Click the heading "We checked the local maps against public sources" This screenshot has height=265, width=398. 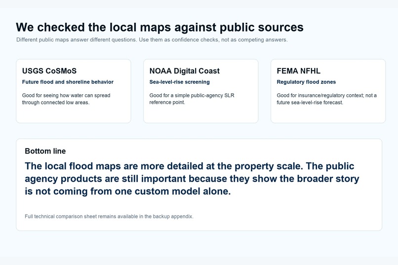[x=159, y=27]
